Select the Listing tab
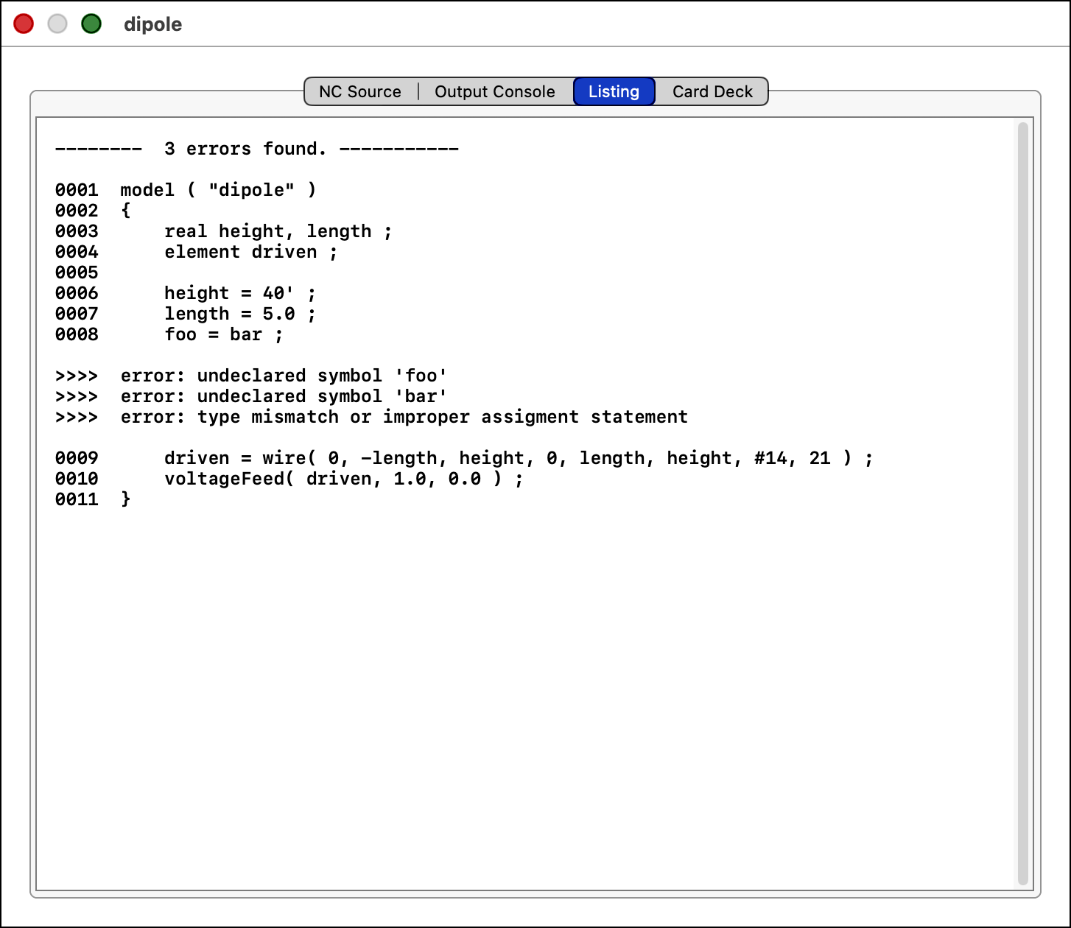1071x928 pixels. point(614,91)
